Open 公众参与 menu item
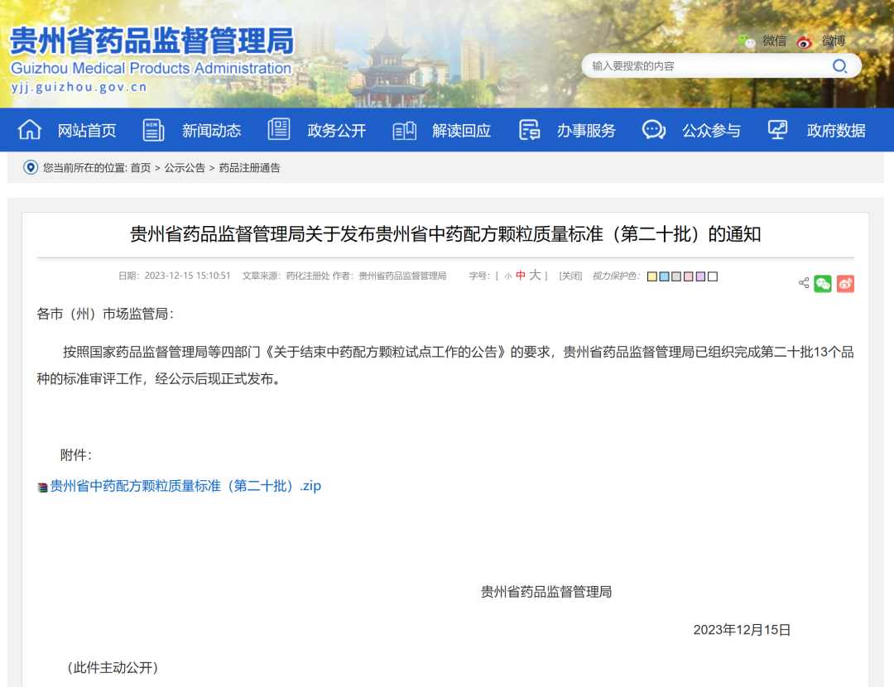 pyautogui.click(x=712, y=131)
